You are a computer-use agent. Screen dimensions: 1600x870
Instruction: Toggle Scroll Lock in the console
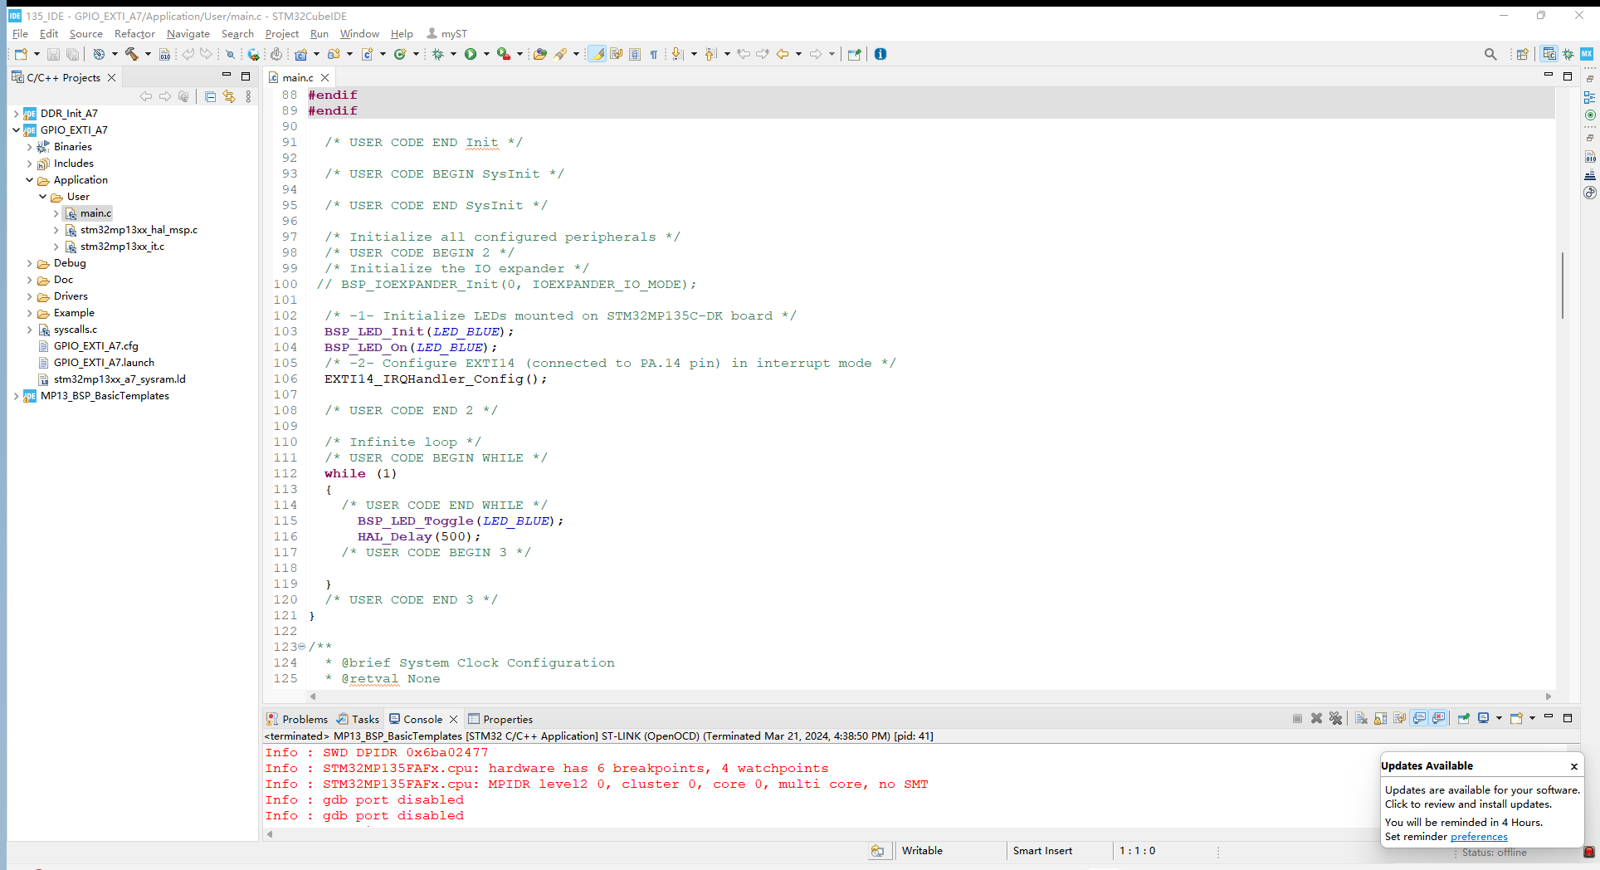click(1380, 719)
